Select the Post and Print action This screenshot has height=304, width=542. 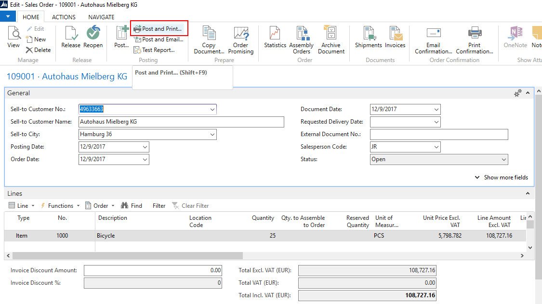click(x=159, y=28)
